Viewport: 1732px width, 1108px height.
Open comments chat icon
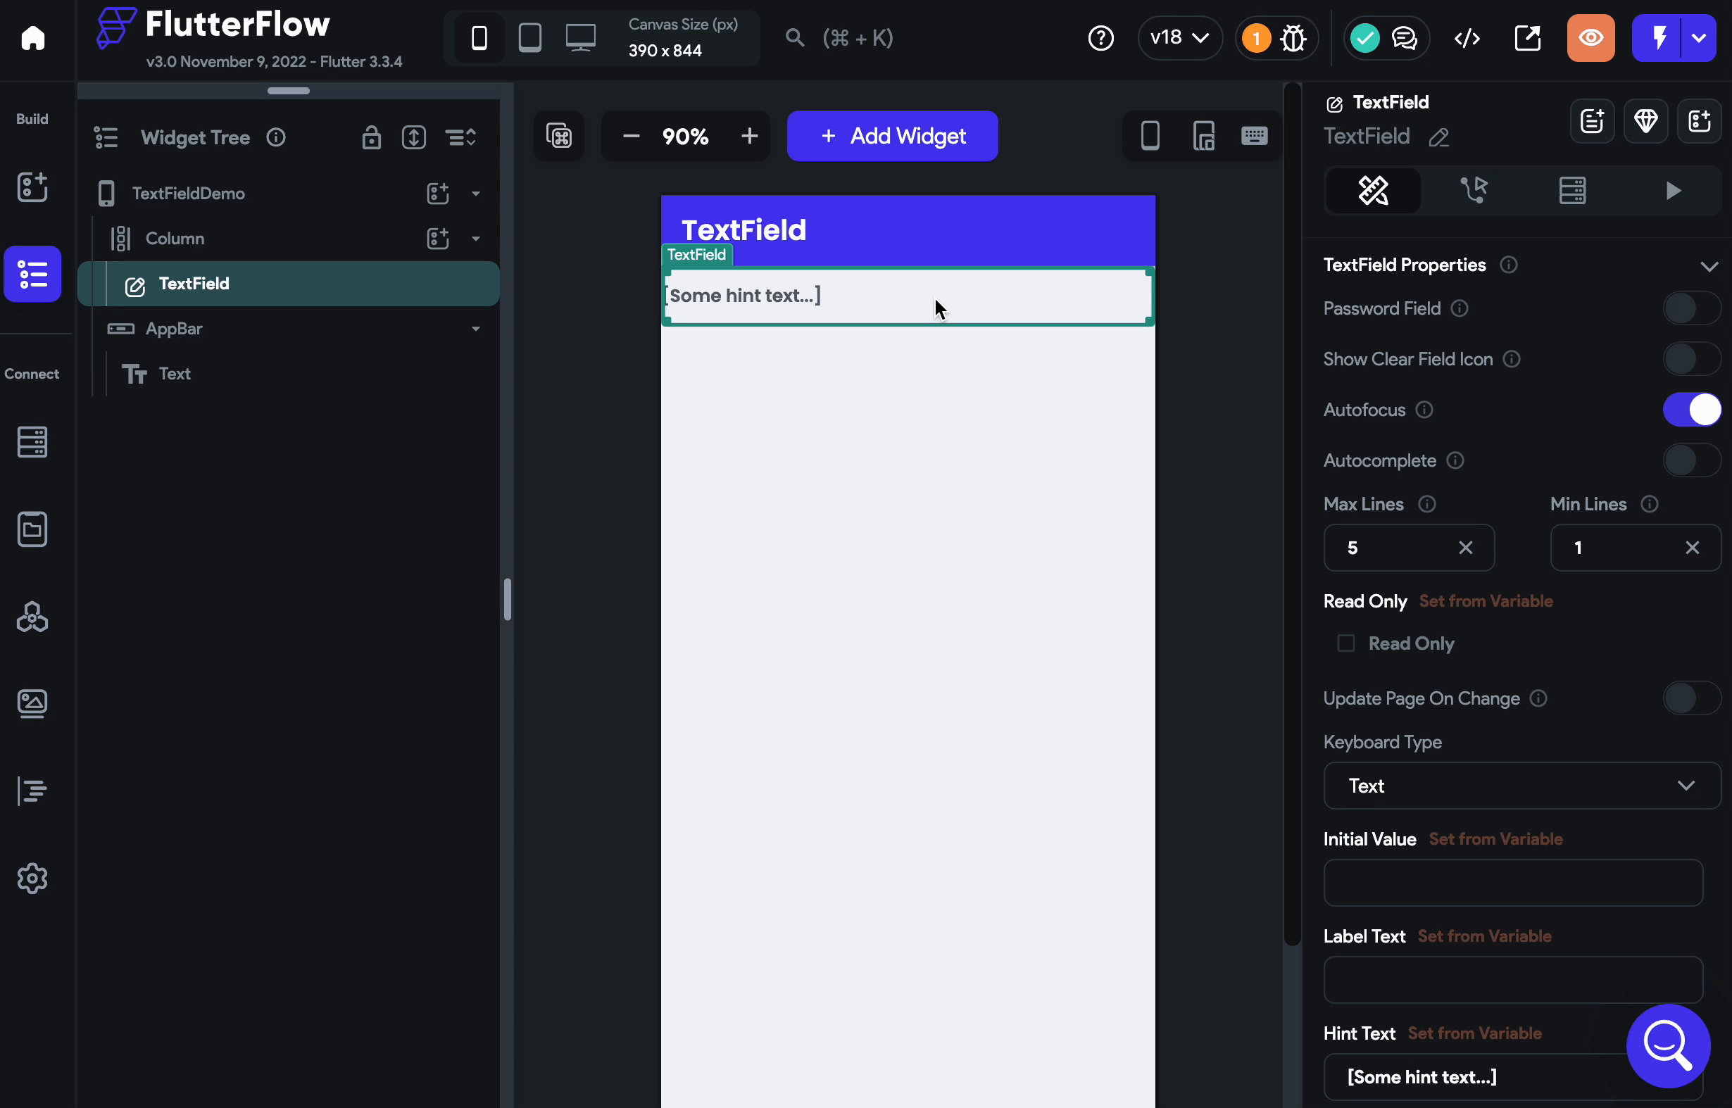(1405, 38)
